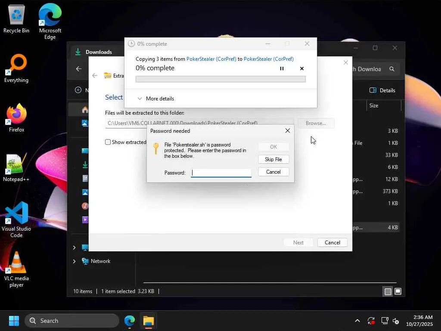
Task: Click the disabled OK button
Action: point(273,147)
